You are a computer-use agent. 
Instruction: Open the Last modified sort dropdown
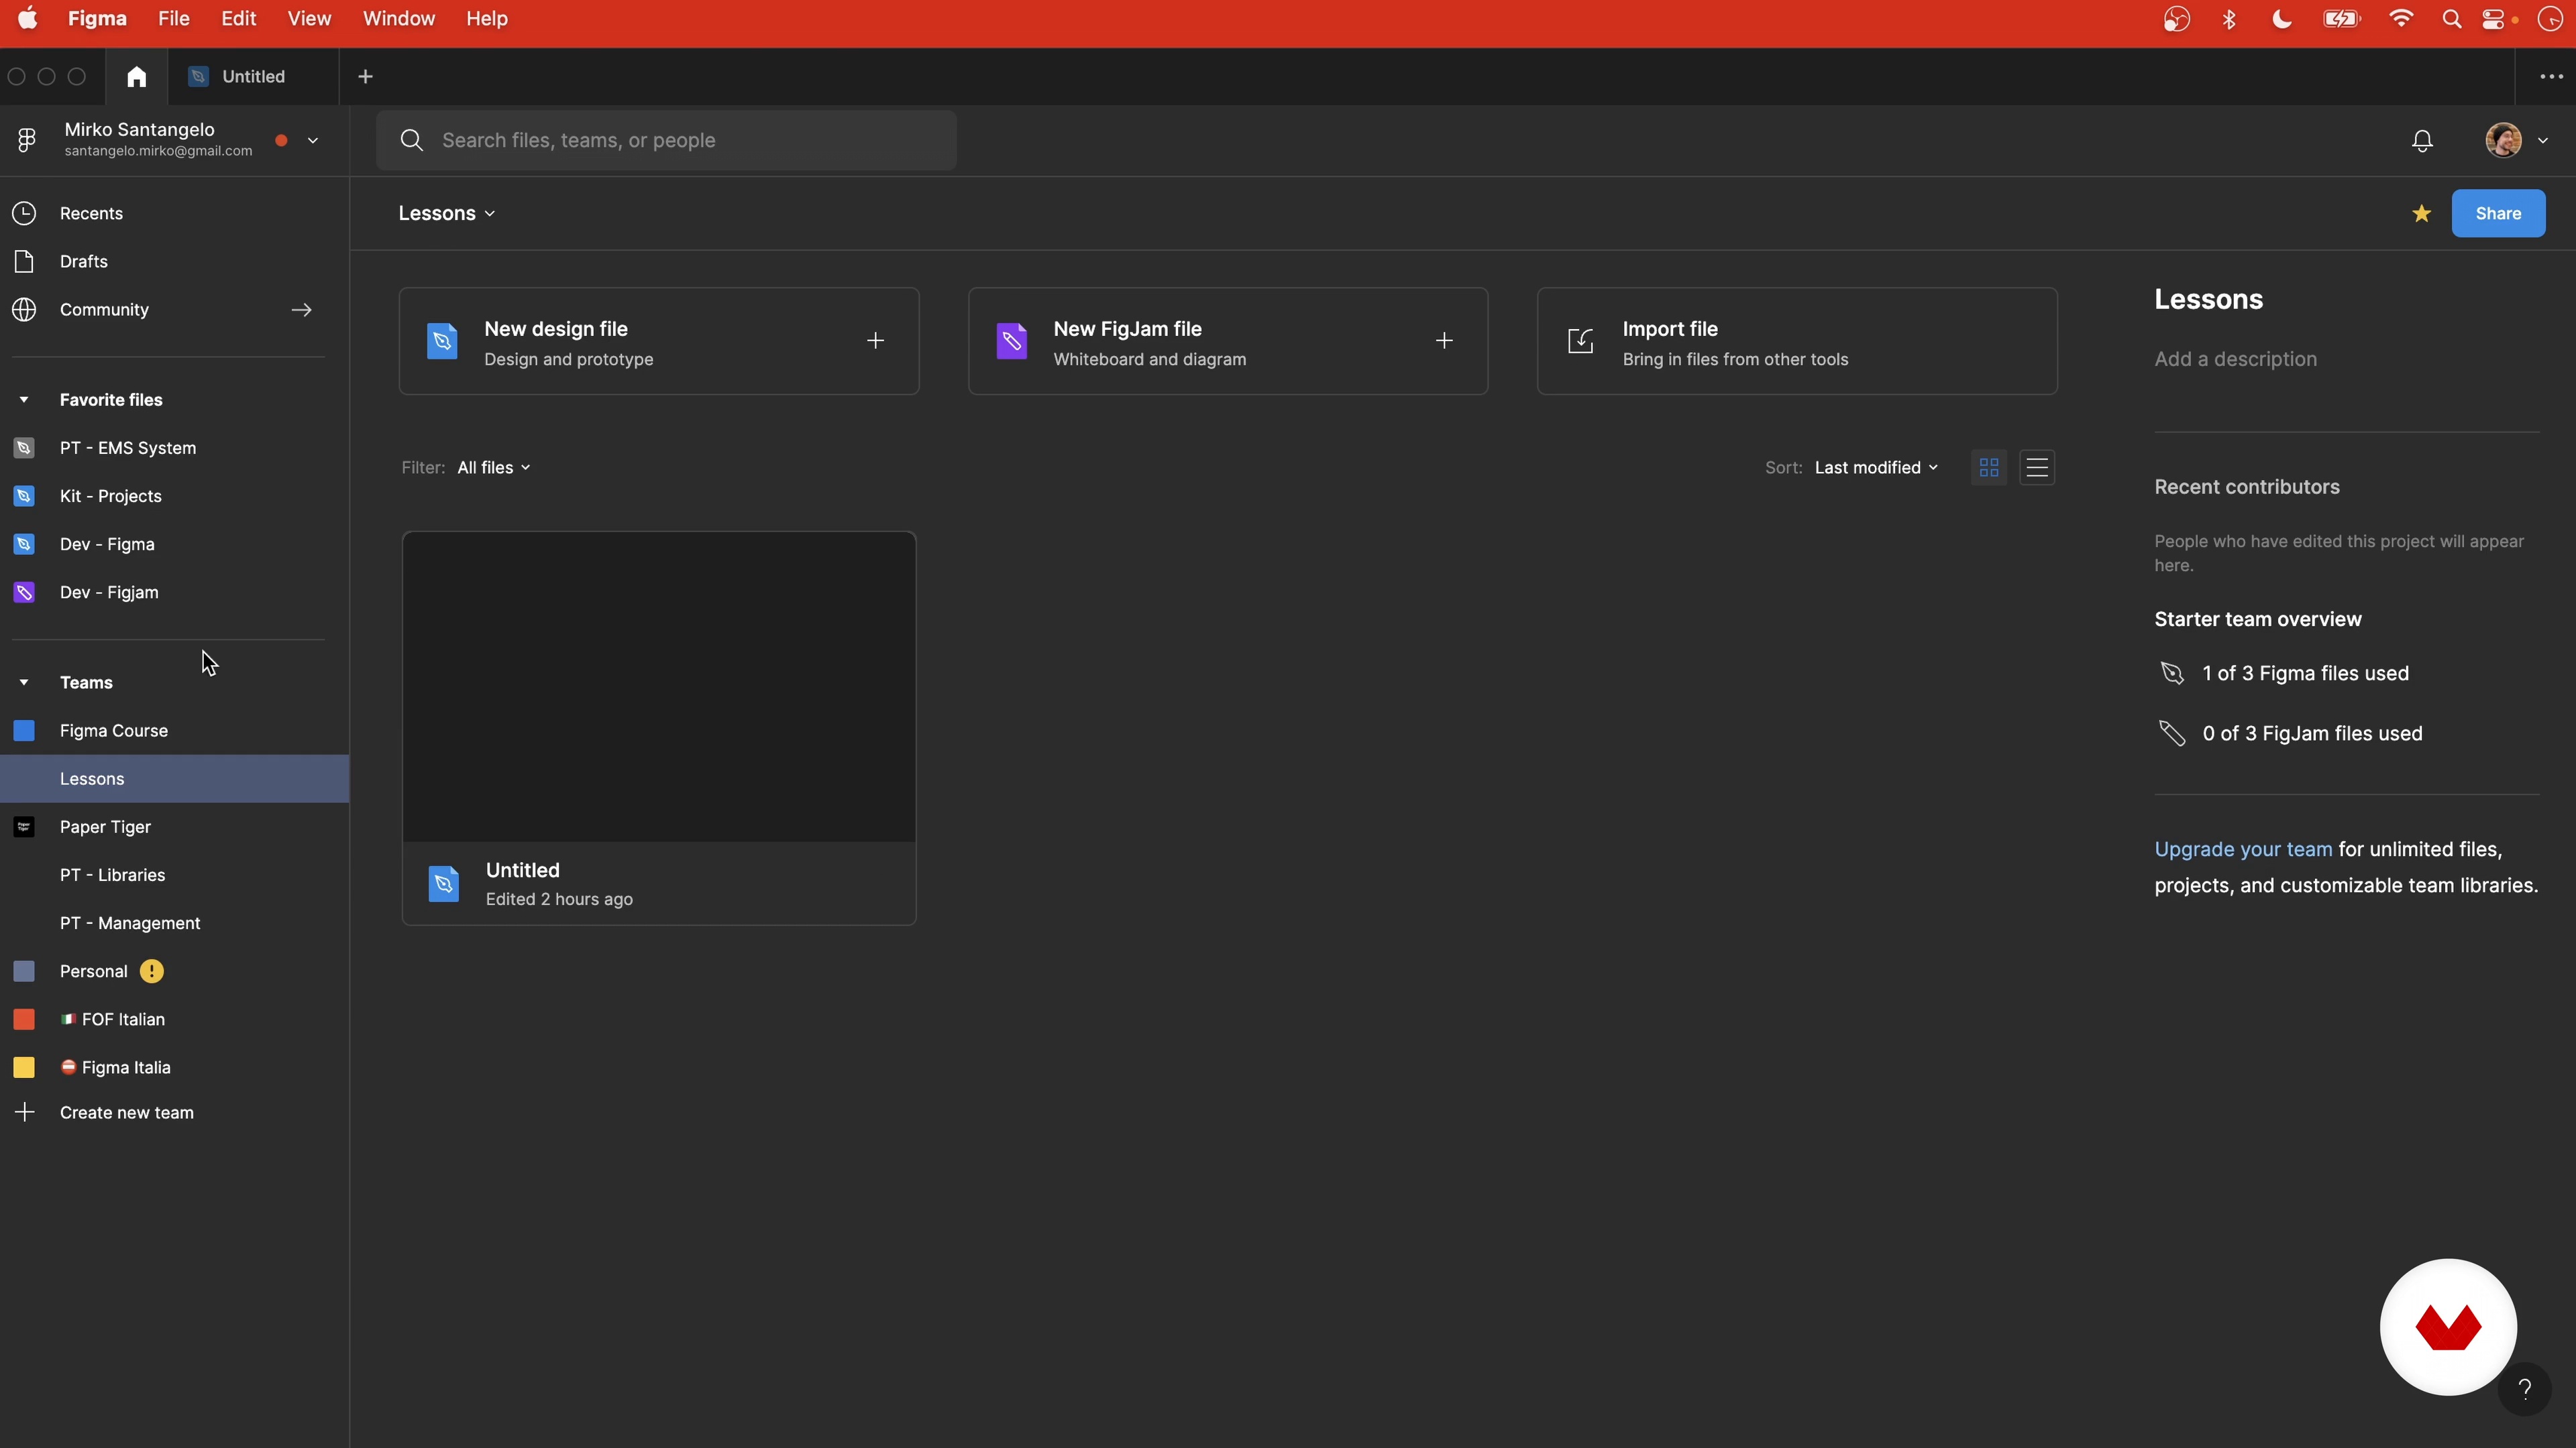pos(1876,468)
